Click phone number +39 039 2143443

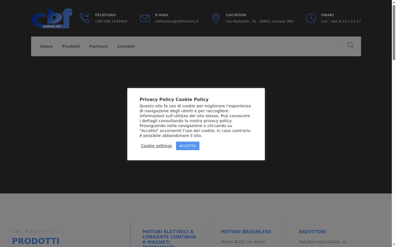tap(111, 21)
